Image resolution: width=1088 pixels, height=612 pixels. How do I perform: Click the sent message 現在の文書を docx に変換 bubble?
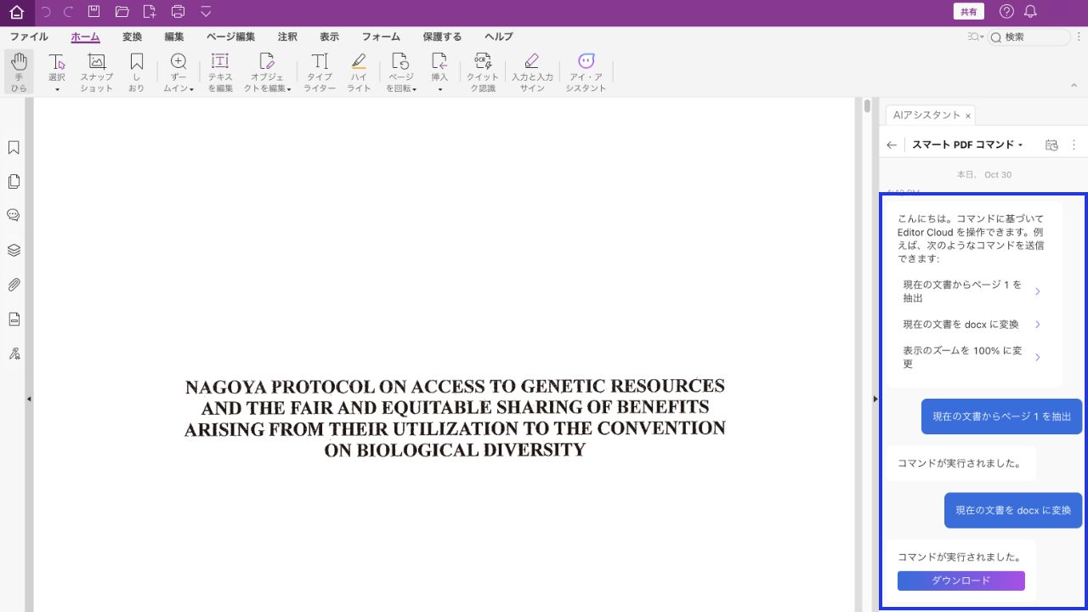[x=1013, y=510]
